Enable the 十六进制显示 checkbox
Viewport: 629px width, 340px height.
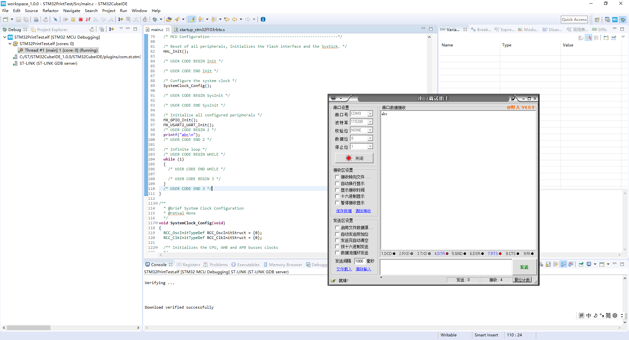[337, 196]
